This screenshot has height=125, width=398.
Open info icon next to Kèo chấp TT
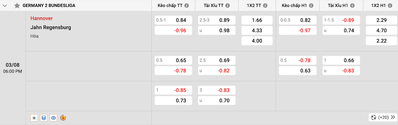point(186,6)
